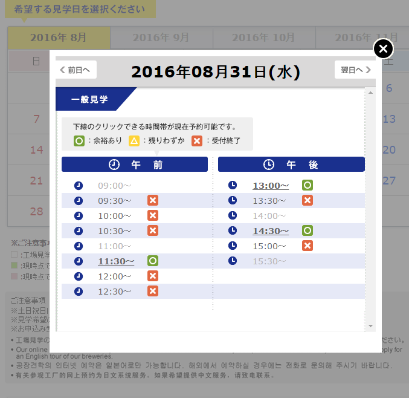Click red X icon beside 09:30~
The image size is (409, 398).
(x=153, y=200)
